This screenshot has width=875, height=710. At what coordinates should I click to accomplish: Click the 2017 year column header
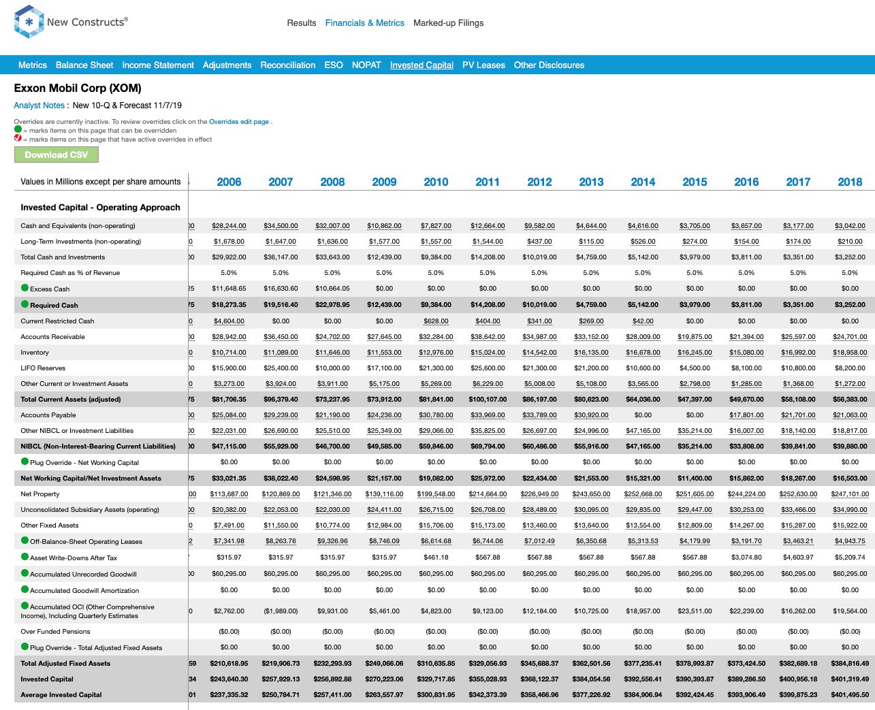coord(798,182)
